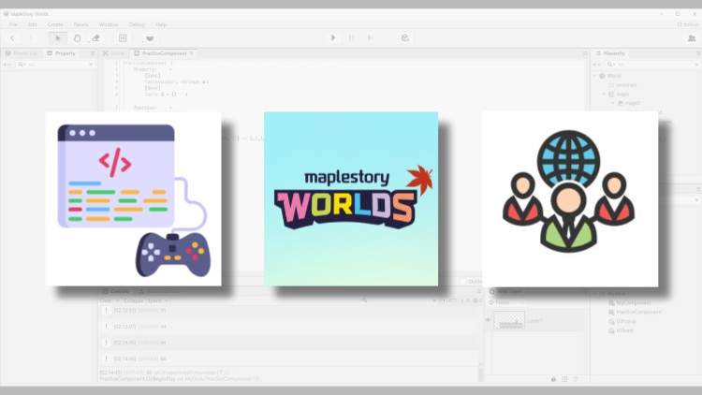This screenshot has width=702, height=395.
Task: Switch to the Preset List tab
Action: pos(22,53)
